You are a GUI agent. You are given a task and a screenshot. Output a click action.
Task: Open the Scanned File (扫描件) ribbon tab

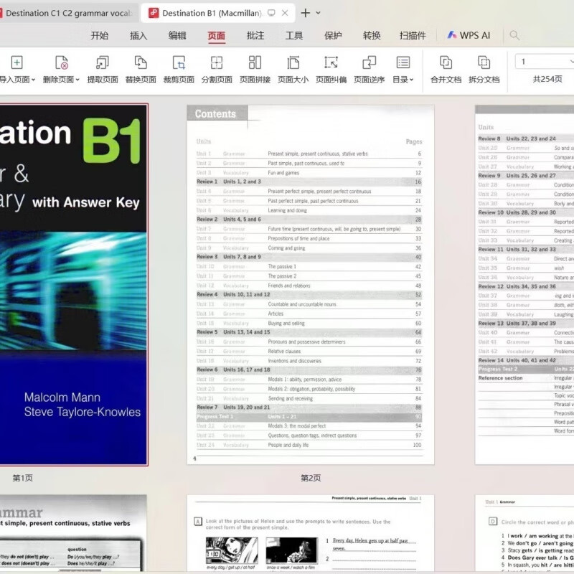tap(413, 35)
